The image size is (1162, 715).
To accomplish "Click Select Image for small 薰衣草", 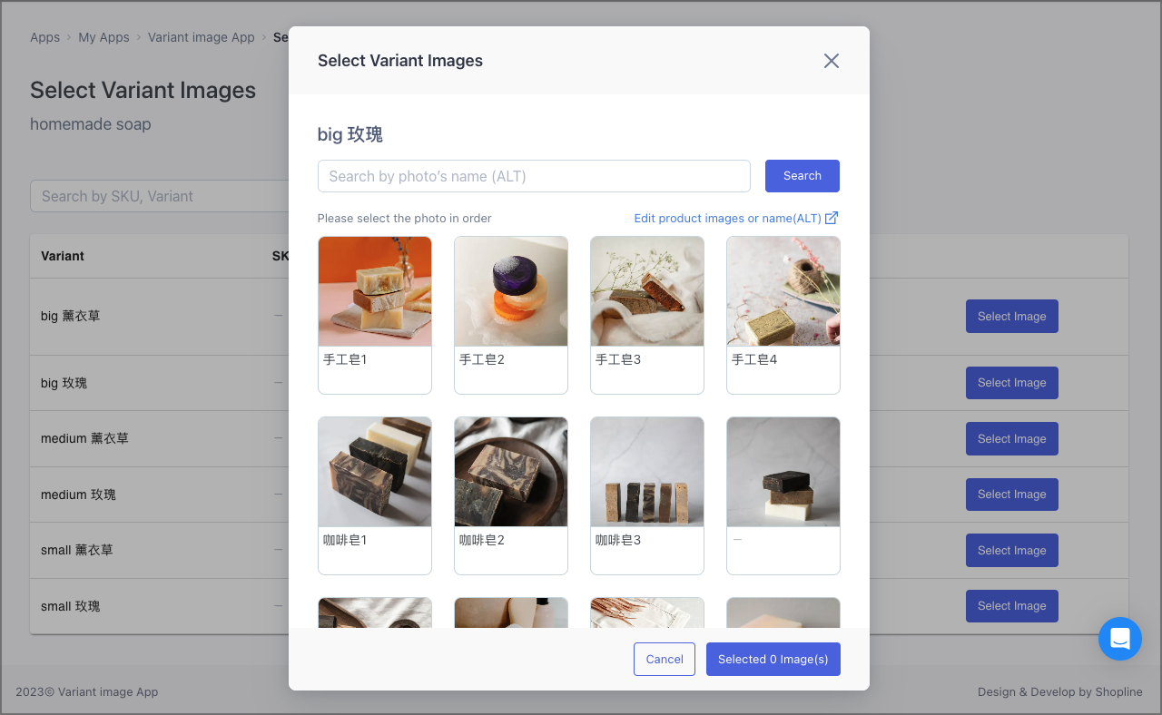I will [1012, 551].
